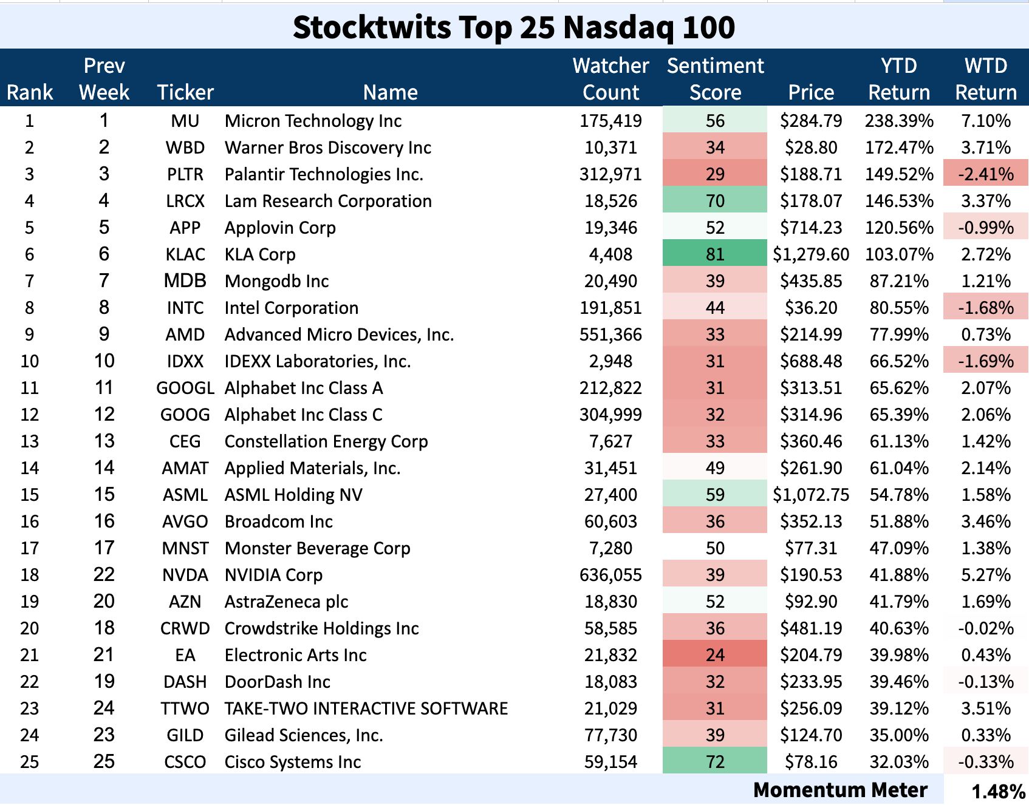Click AMD's watcher count "551,366"
Screen dimensions: 1029x805
[610, 335]
